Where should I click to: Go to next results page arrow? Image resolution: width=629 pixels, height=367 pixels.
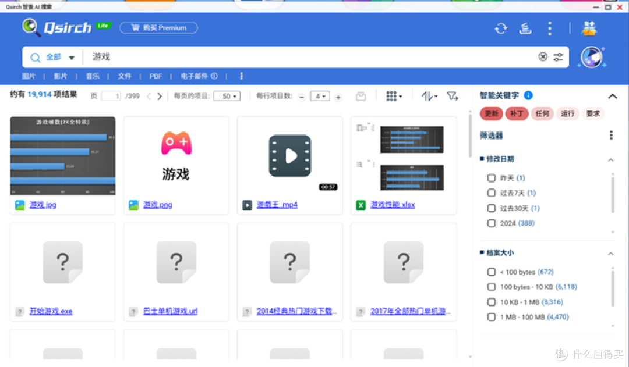(x=160, y=96)
